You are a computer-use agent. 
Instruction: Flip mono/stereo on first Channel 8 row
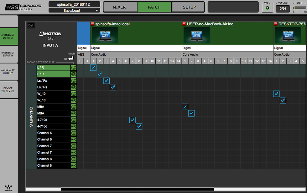coord(74,159)
